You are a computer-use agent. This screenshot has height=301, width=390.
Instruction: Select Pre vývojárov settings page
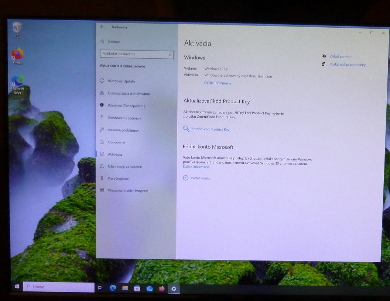tap(118, 179)
